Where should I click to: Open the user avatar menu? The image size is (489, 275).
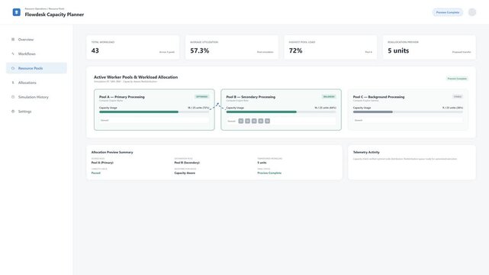tap(472, 12)
